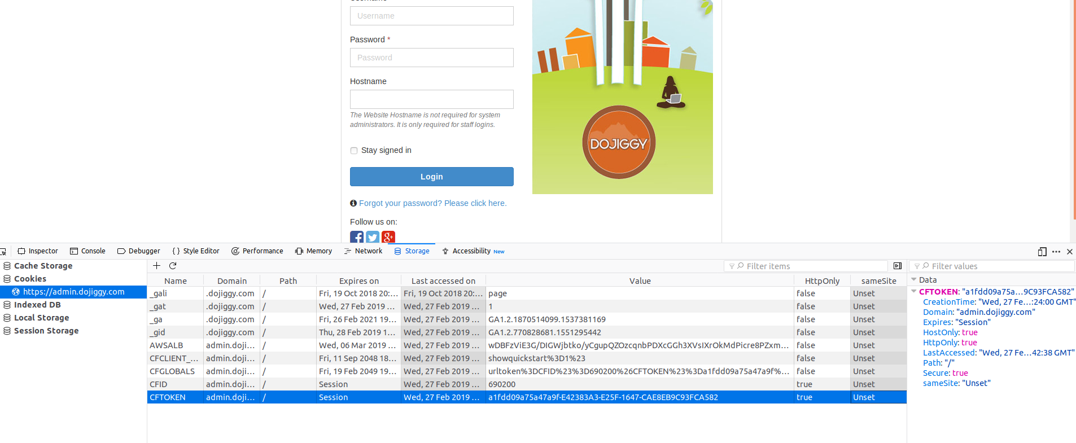Image resolution: width=1076 pixels, height=443 pixels.
Task: Select the _ga cookie row
Action: (527, 319)
